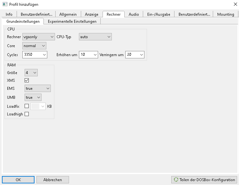Expand the RAM Größe dropdown
The image size is (239, 185).
click(x=31, y=73)
